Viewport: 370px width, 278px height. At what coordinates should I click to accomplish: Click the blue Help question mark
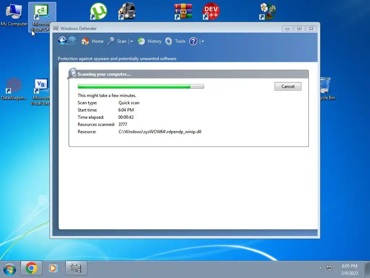(193, 41)
